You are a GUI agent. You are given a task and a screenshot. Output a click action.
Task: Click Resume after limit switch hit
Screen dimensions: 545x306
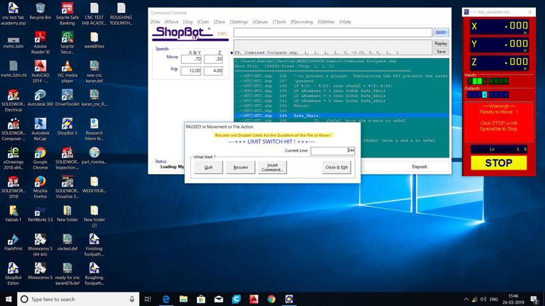pos(241,167)
